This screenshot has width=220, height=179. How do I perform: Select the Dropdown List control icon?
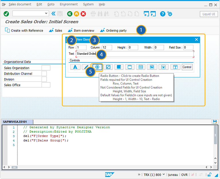pos(163,67)
